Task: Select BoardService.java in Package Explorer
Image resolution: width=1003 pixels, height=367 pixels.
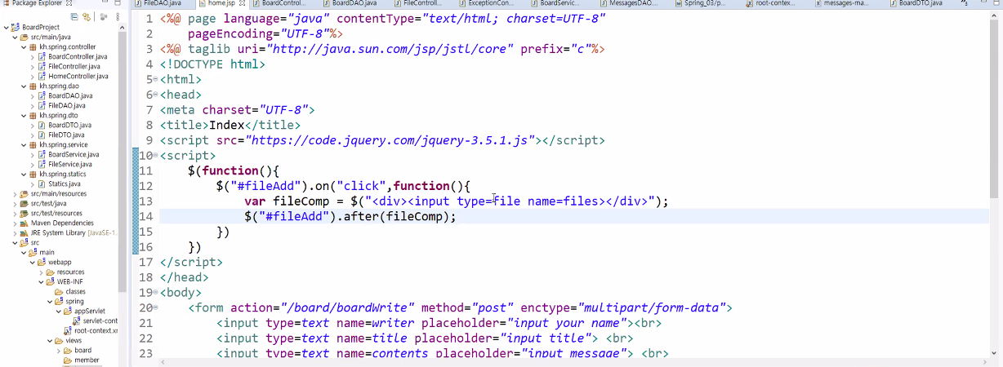Action: [x=74, y=155]
